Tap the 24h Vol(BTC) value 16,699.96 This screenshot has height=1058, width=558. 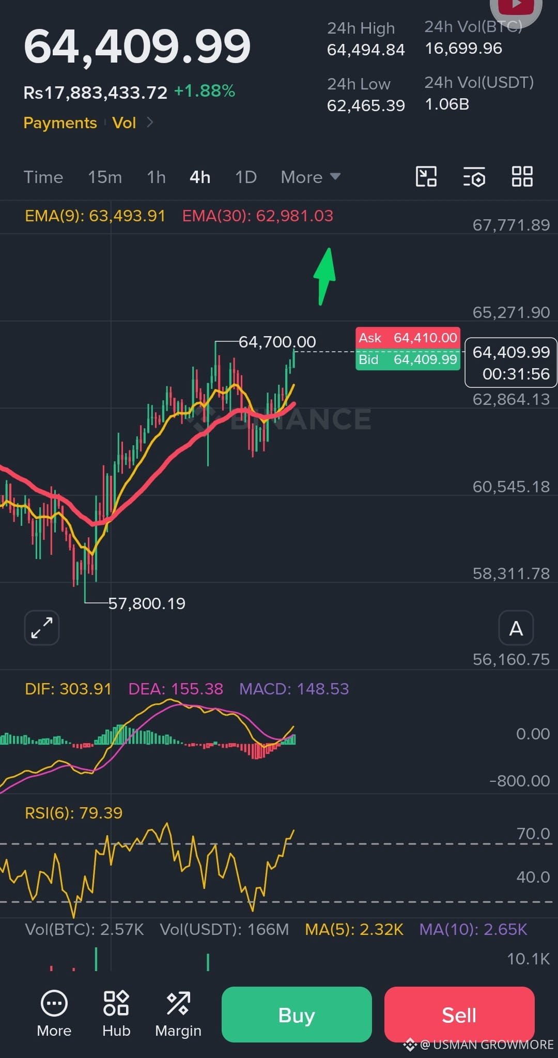tap(463, 48)
